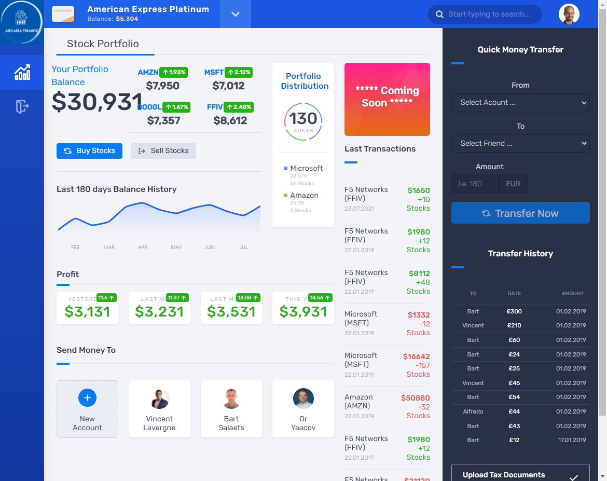607x481 pixels.
Task: Click the Yesterday $3,131 profit card
Action: click(88, 308)
